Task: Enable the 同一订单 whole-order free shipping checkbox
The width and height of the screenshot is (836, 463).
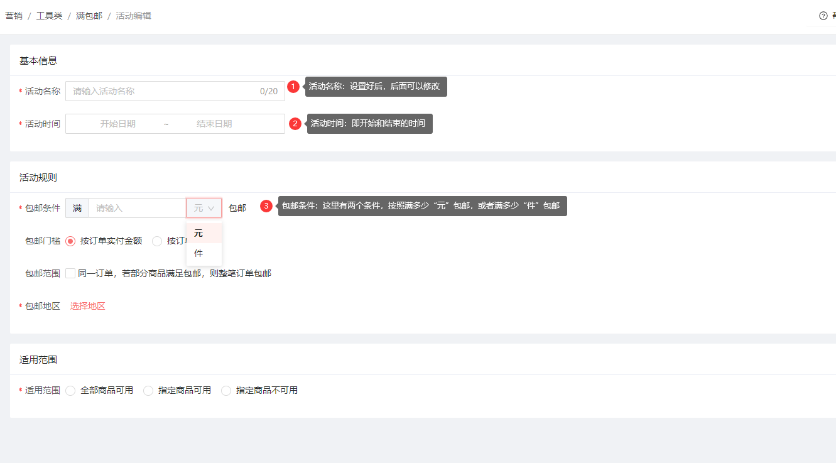Action: (x=70, y=273)
